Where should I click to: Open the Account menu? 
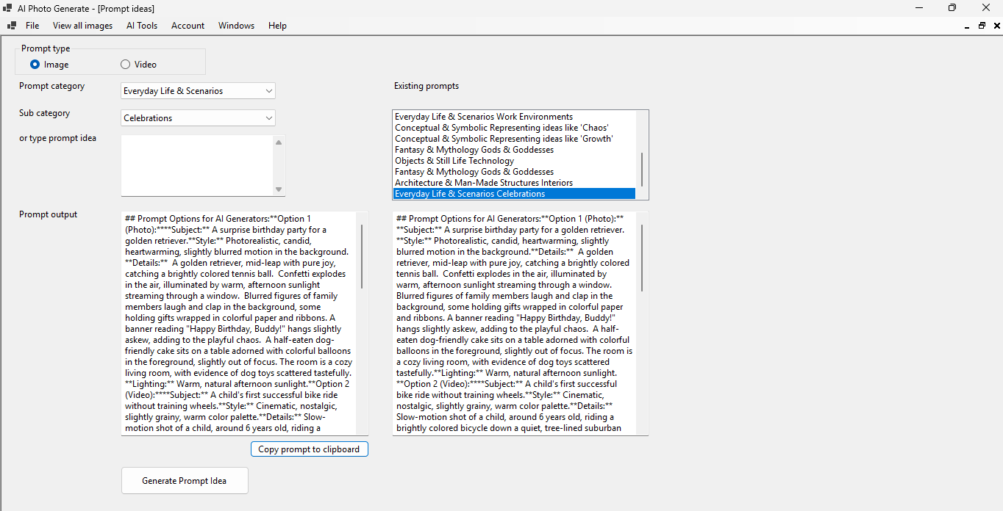[x=188, y=26]
